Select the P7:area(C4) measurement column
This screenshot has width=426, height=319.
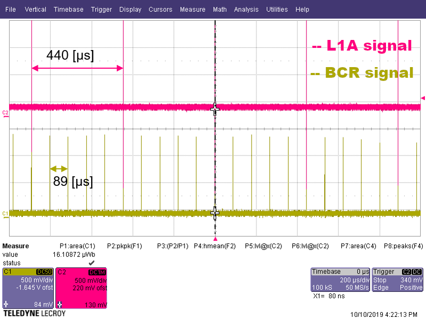[x=358, y=246]
